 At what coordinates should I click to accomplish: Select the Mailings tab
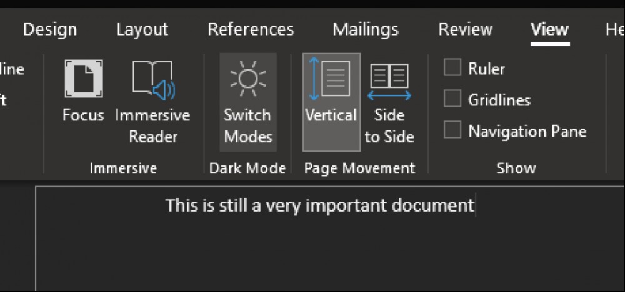tap(366, 30)
